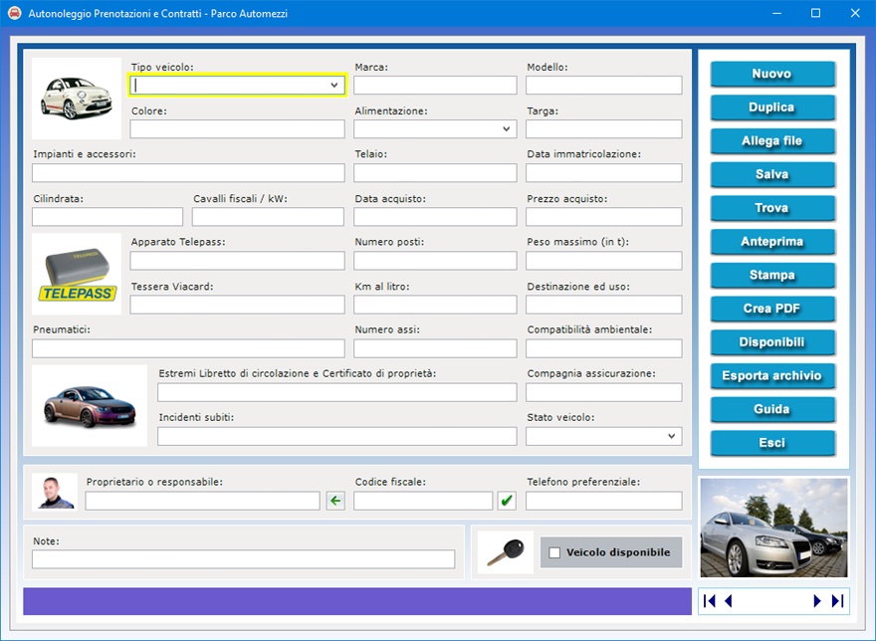Click the Stampa button
The width and height of the screenshot is (876, 641).
pyautogui.click(x=772, y=275)
